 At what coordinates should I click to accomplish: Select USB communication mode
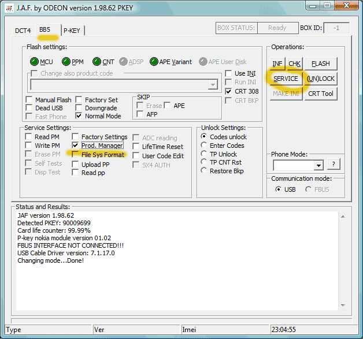[278, 189]
